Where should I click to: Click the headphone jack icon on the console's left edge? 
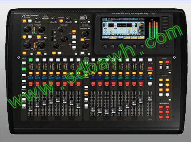19,58
